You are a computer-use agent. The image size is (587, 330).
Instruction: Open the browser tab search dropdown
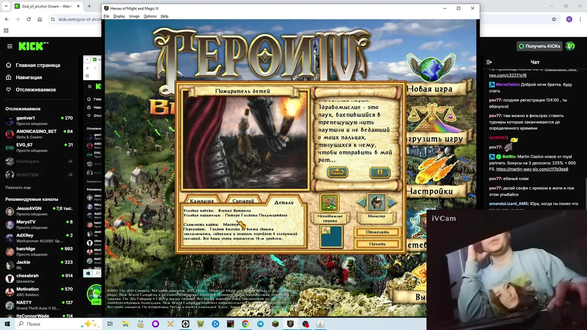[6, 6]
